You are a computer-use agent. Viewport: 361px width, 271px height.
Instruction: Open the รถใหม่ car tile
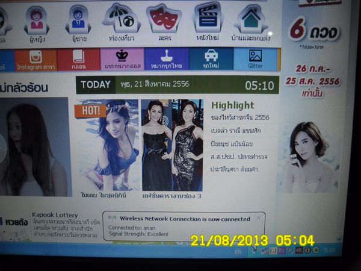point(211,59)
